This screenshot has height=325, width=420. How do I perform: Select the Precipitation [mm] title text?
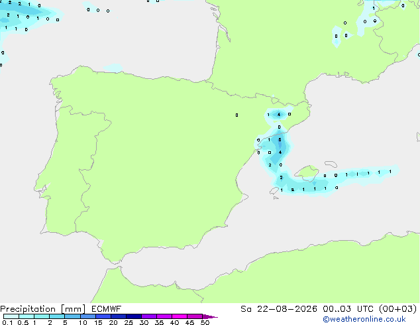pos(42,309)
